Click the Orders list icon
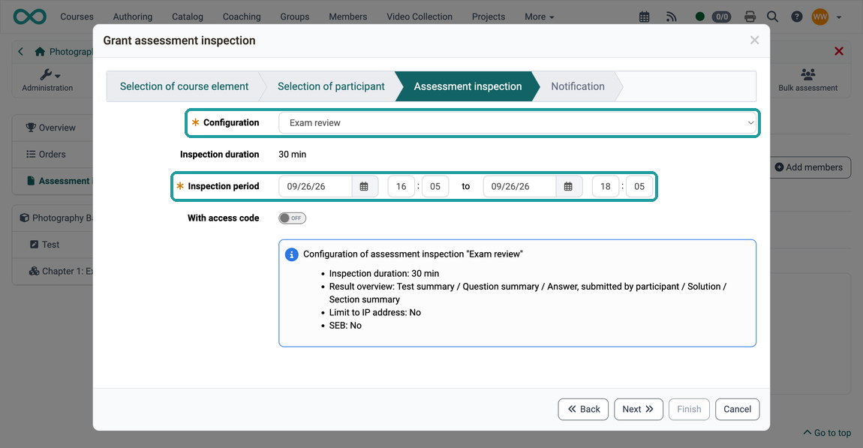863x448 pixels. coord(31,154)
